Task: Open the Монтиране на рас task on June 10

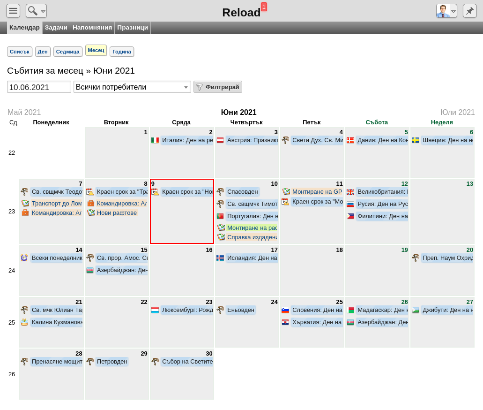Action: coord(252,228)
